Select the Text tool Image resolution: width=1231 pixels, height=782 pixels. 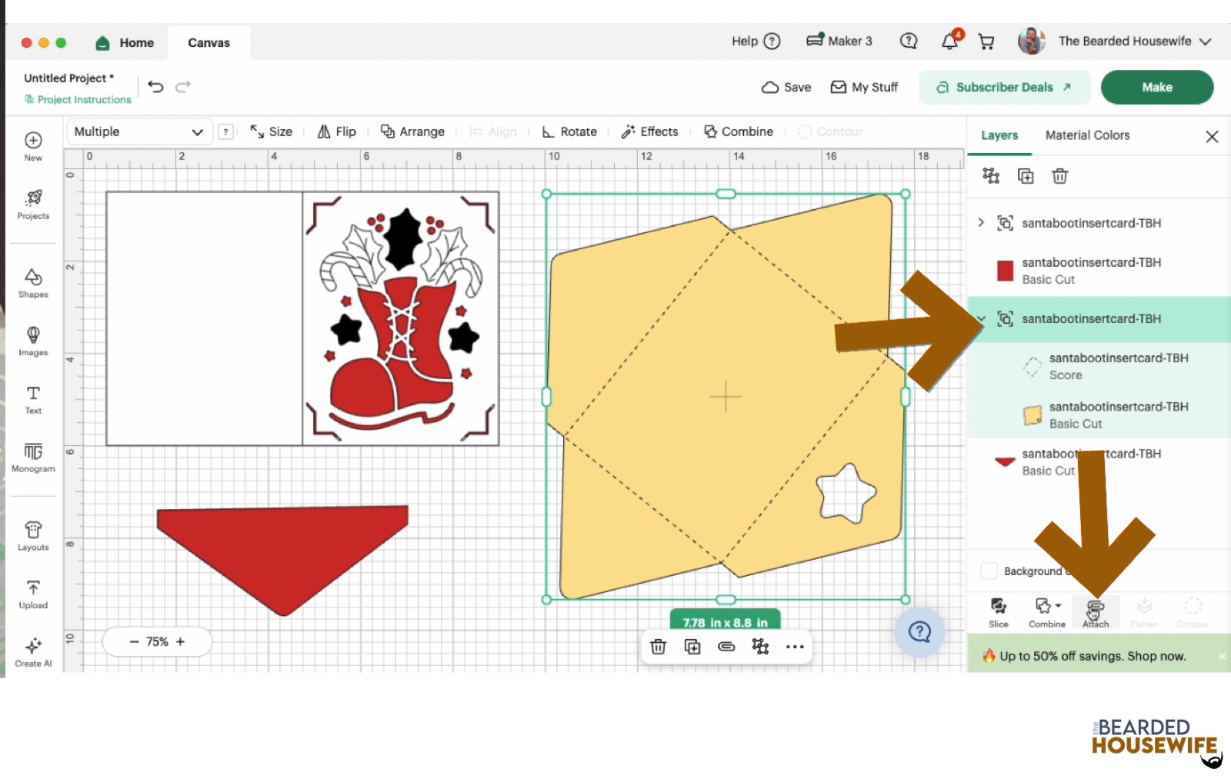[x=33, y=399]
